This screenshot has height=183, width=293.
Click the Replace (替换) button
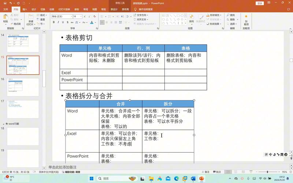pos(231,19)
